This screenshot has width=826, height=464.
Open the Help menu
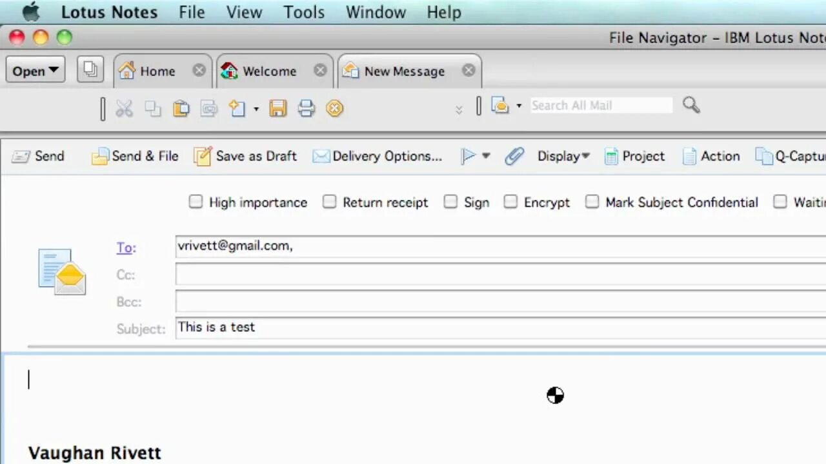tap(444, 12)
